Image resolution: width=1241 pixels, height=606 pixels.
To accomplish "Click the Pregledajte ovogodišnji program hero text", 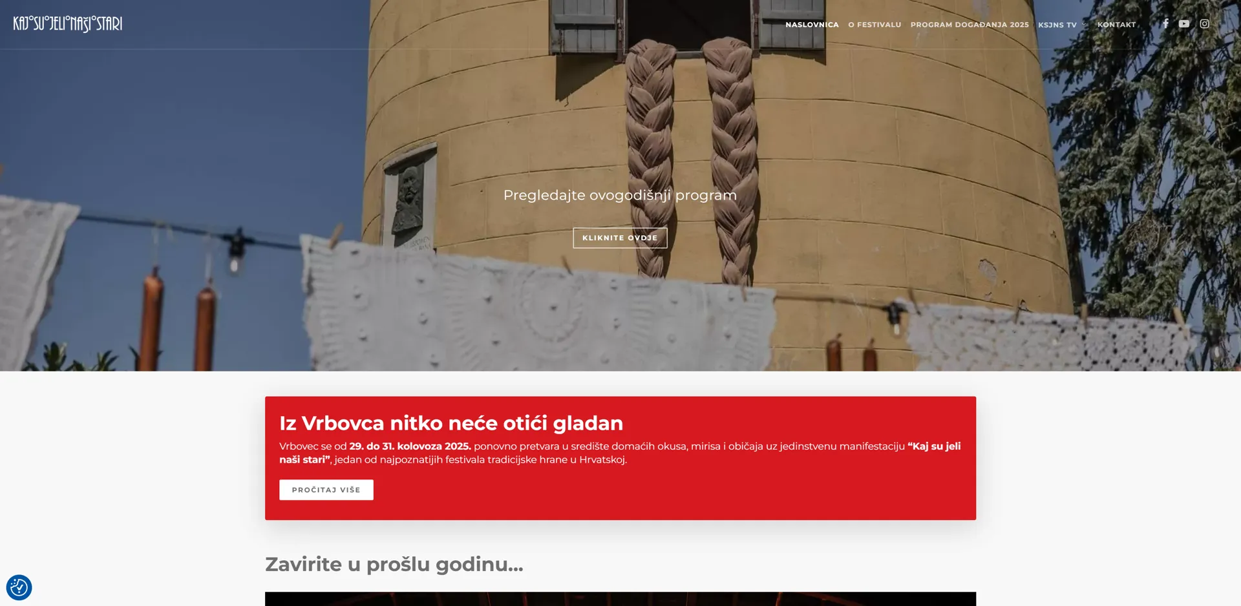I will [x=620, y=195].
